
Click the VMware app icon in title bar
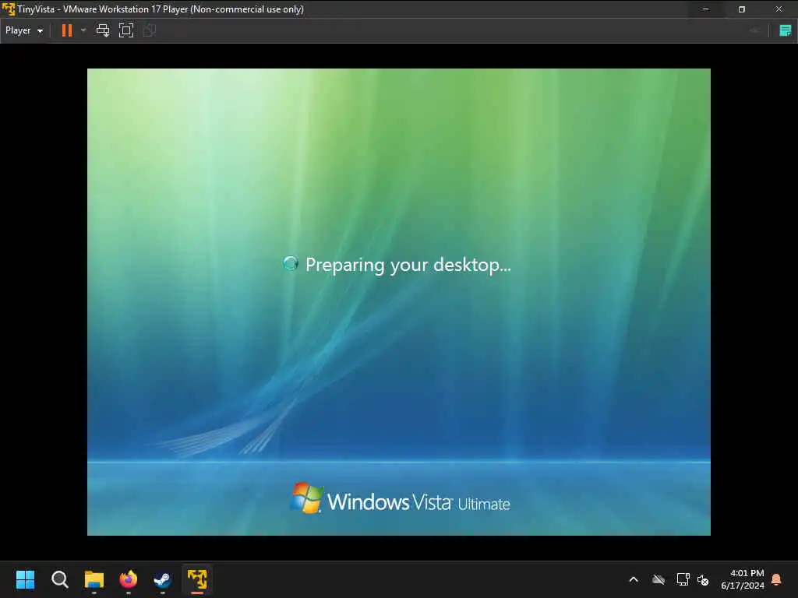tap(8, 9)
